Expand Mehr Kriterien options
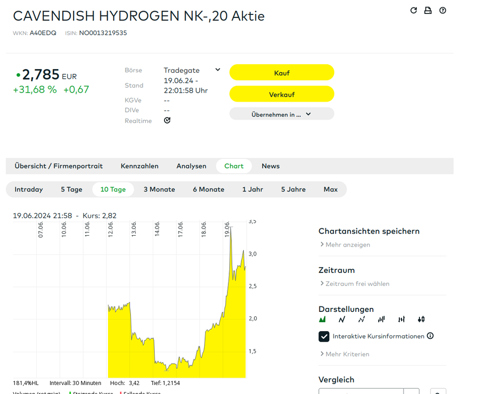This screenshot has width=497, height=394. [345, 354]
